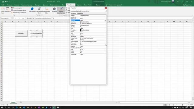Undo the last action in the title bar
Image resolution: width=194 pixels, height=109 pixels.
[x=6, y=2]
